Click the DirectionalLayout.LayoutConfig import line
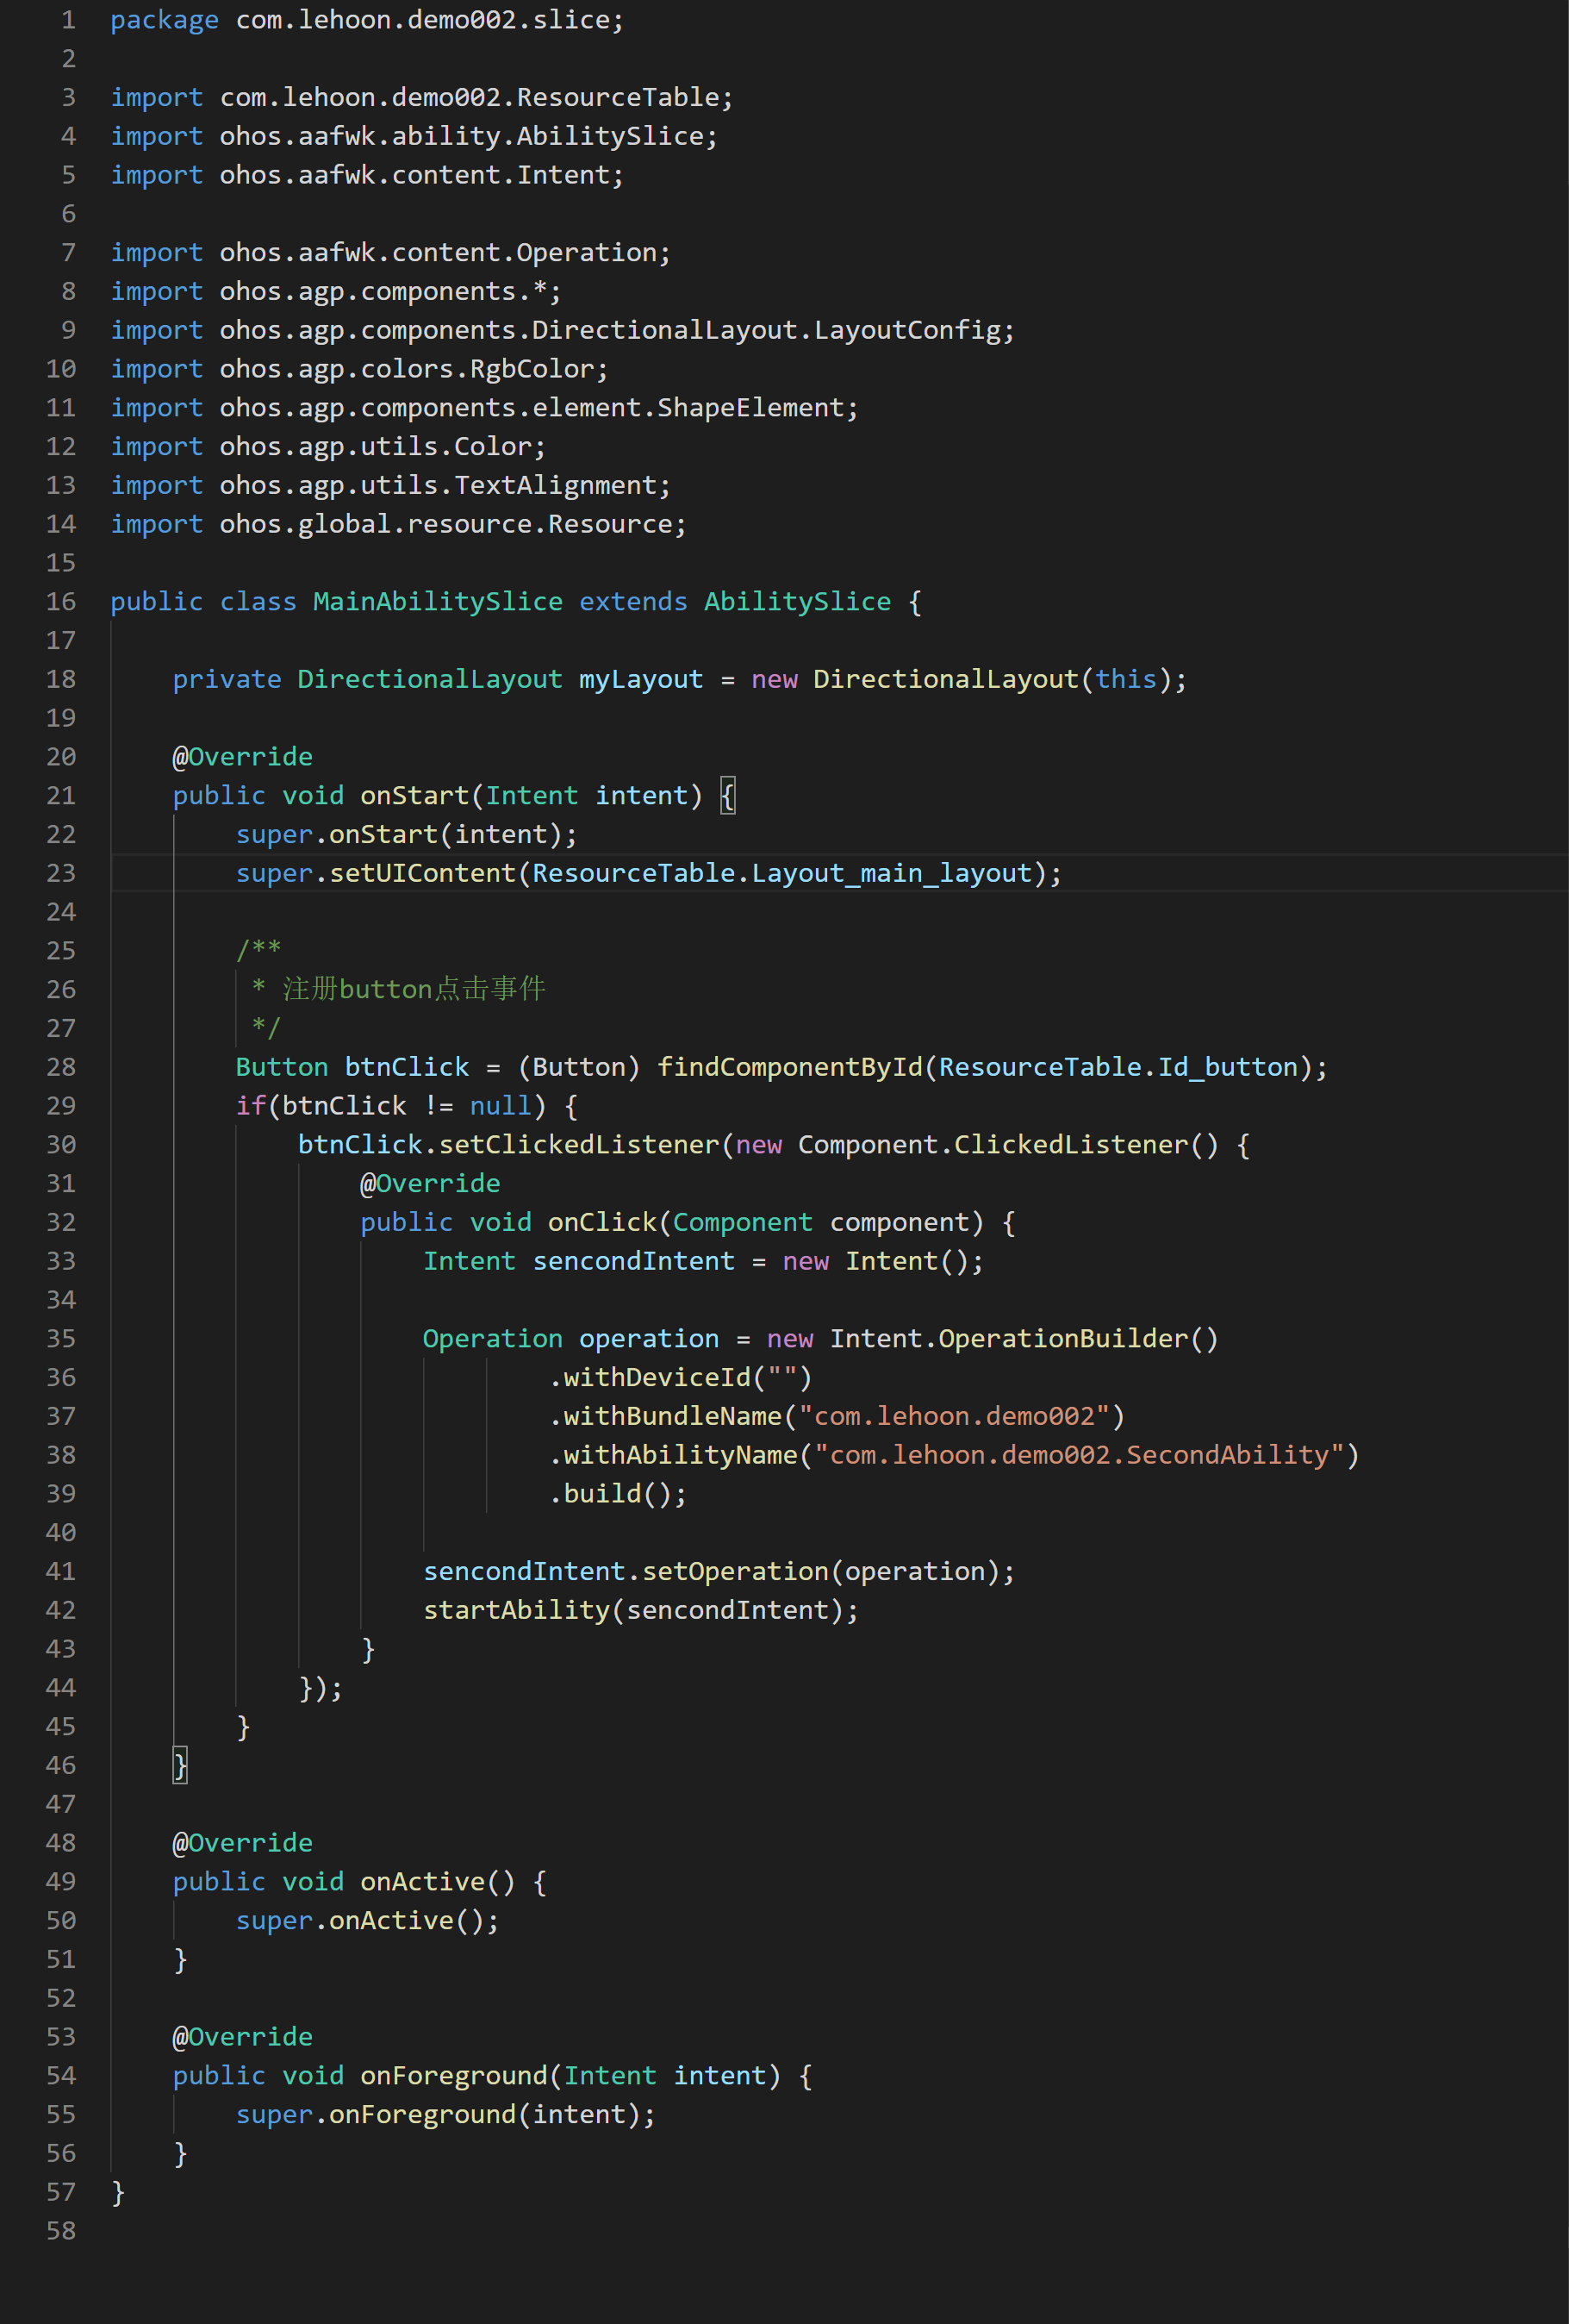The width and height of the screenshot is (1569, 2324). (563, 330)
